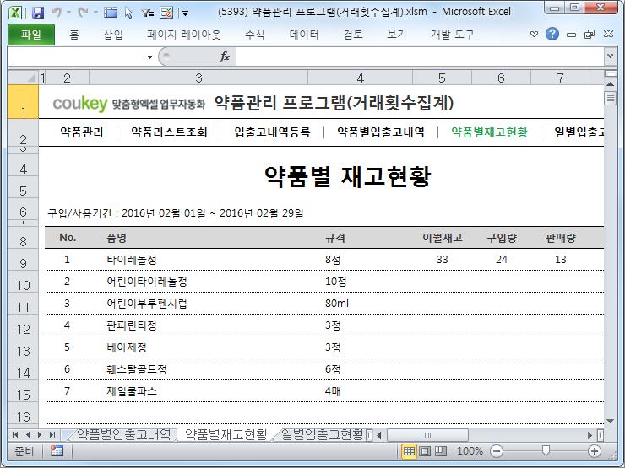Screen dimensions: 625x468
Task: Switch to Page Break Preview in status bar
Action: click(440, 451)
